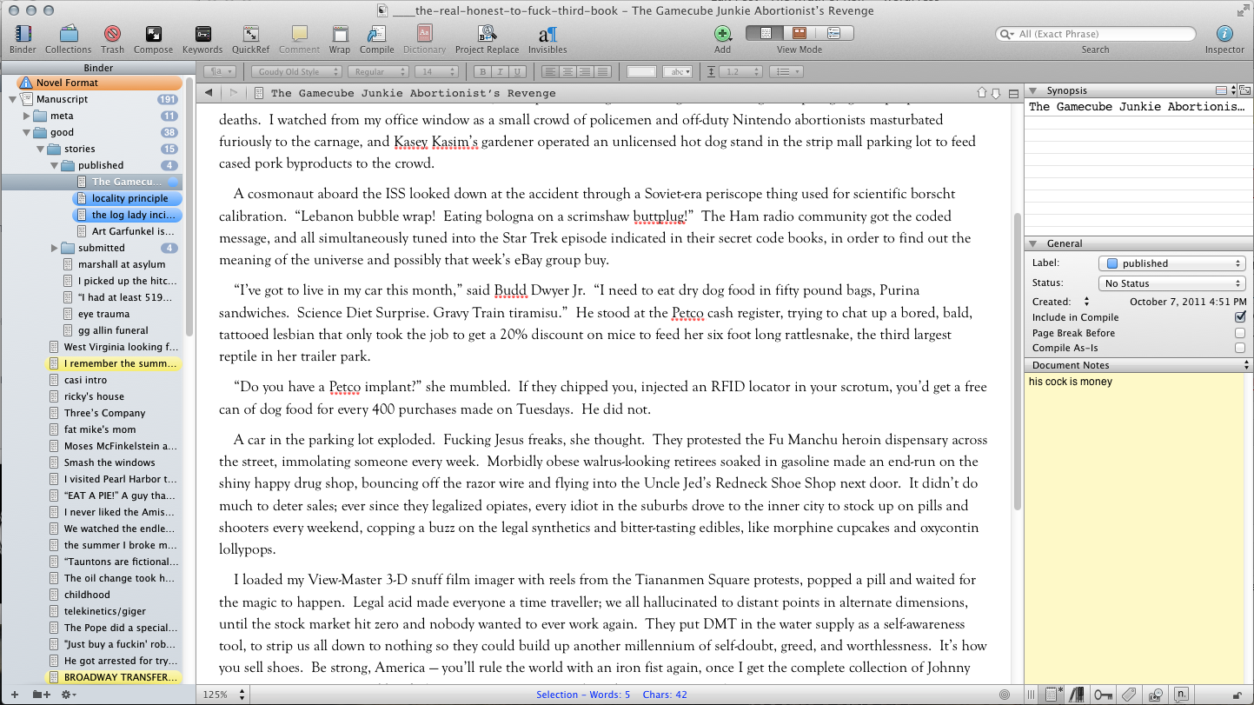Open the Keywords panel
Image resolution: width=1254 pixels, height=705 pixels.
[202, 35]
